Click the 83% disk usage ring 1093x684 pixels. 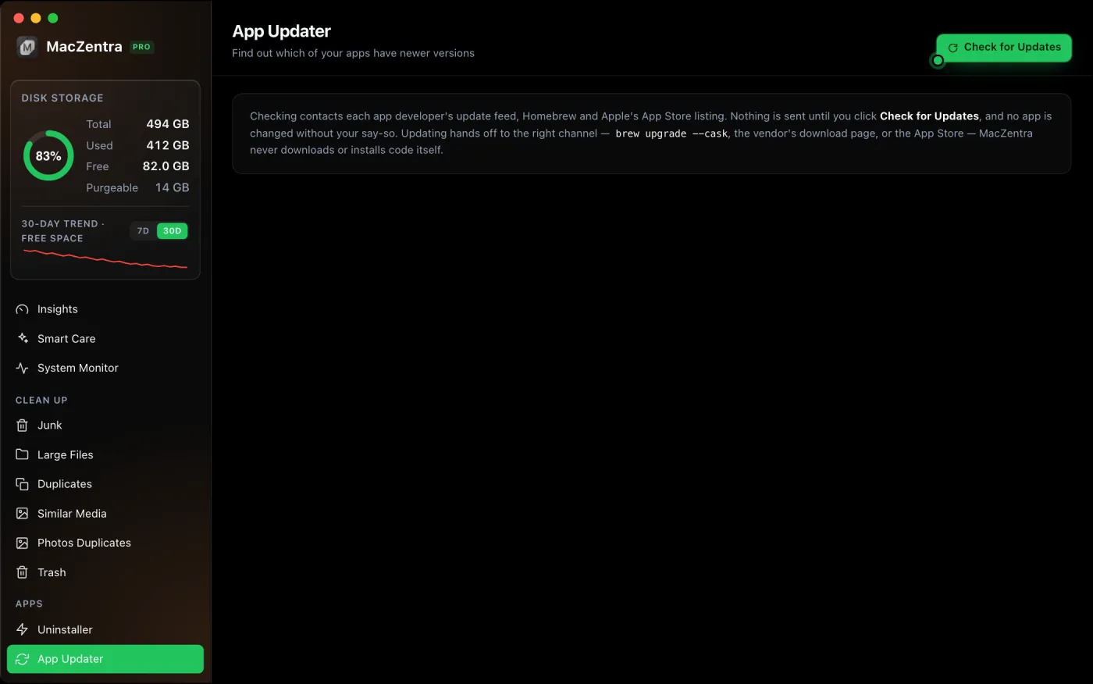(x=48, y=155)
